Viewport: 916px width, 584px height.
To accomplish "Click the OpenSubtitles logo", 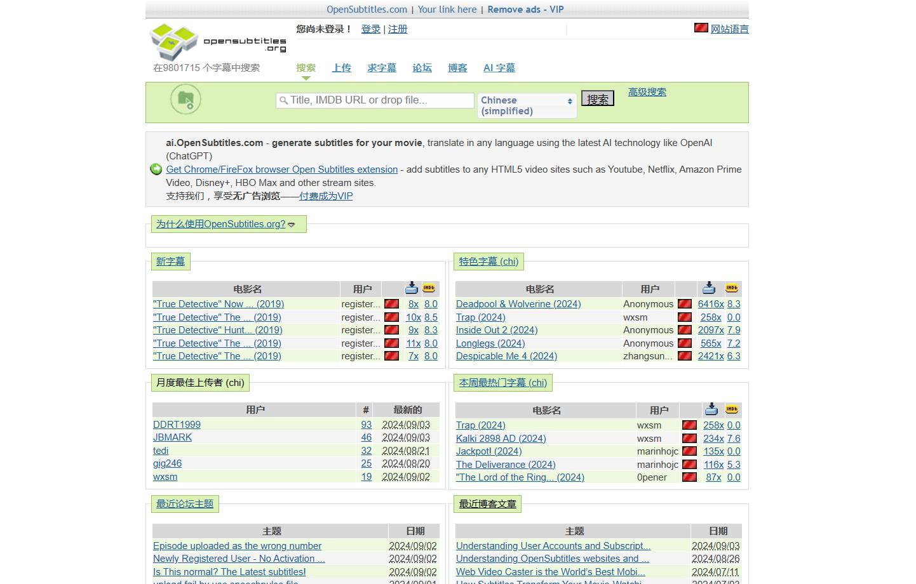I will tap(217, 41).
